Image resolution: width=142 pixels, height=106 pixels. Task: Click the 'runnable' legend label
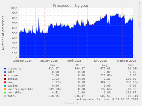tap(14, 93)
